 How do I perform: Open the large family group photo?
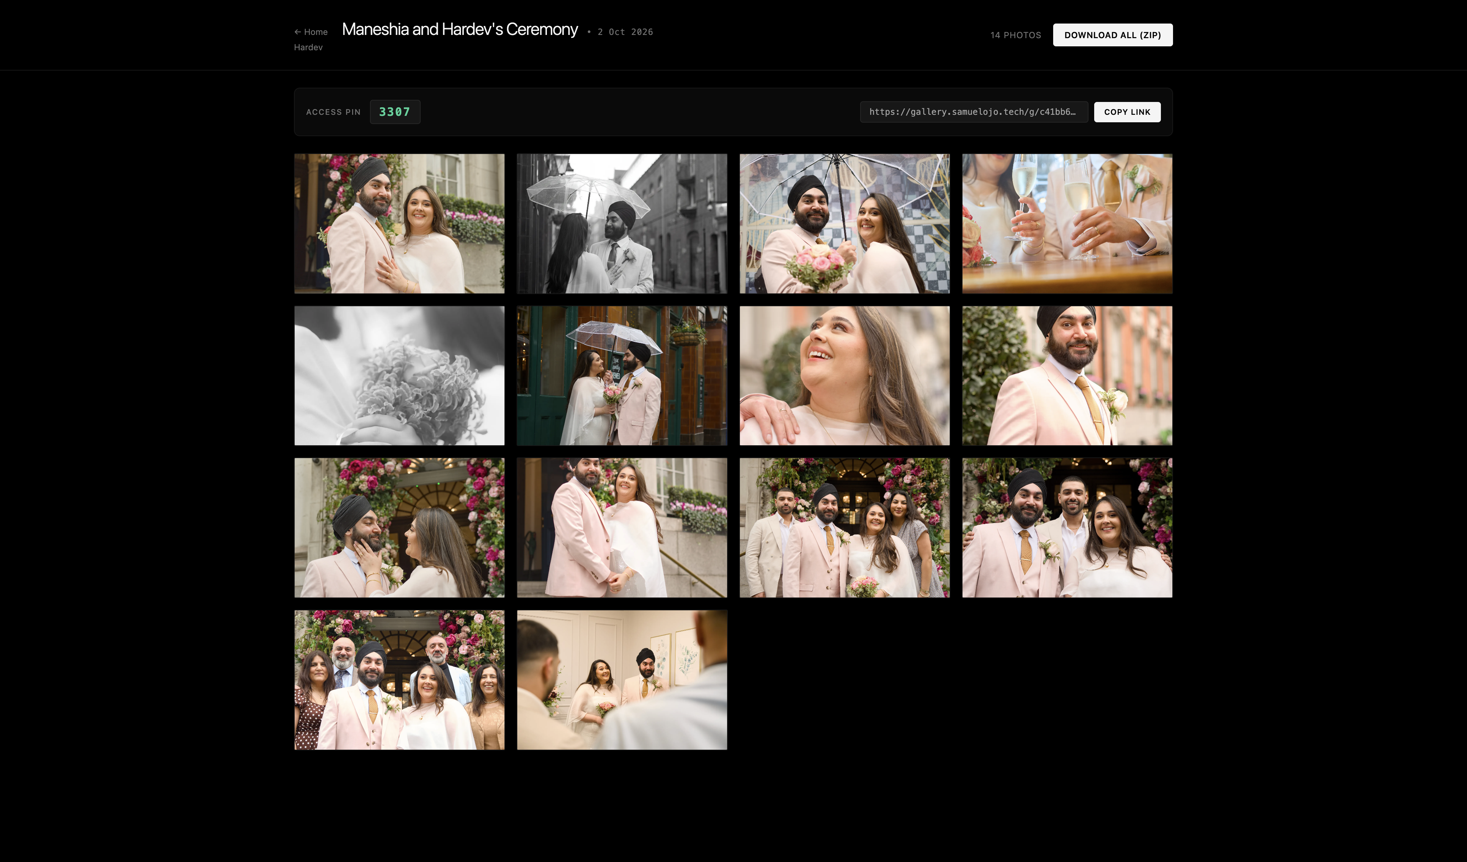(x=399, y=680)
